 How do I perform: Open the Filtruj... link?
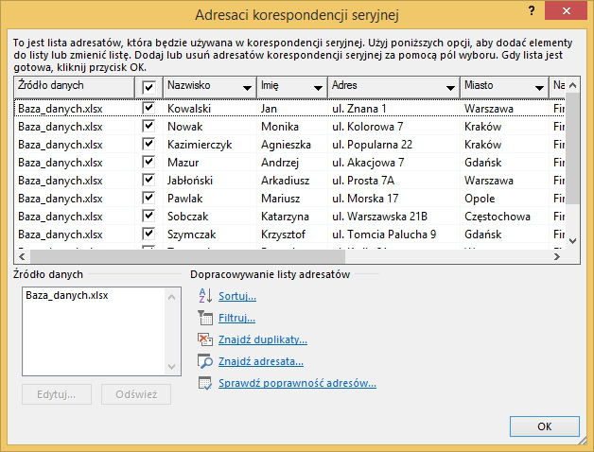(x=236, y=318)
